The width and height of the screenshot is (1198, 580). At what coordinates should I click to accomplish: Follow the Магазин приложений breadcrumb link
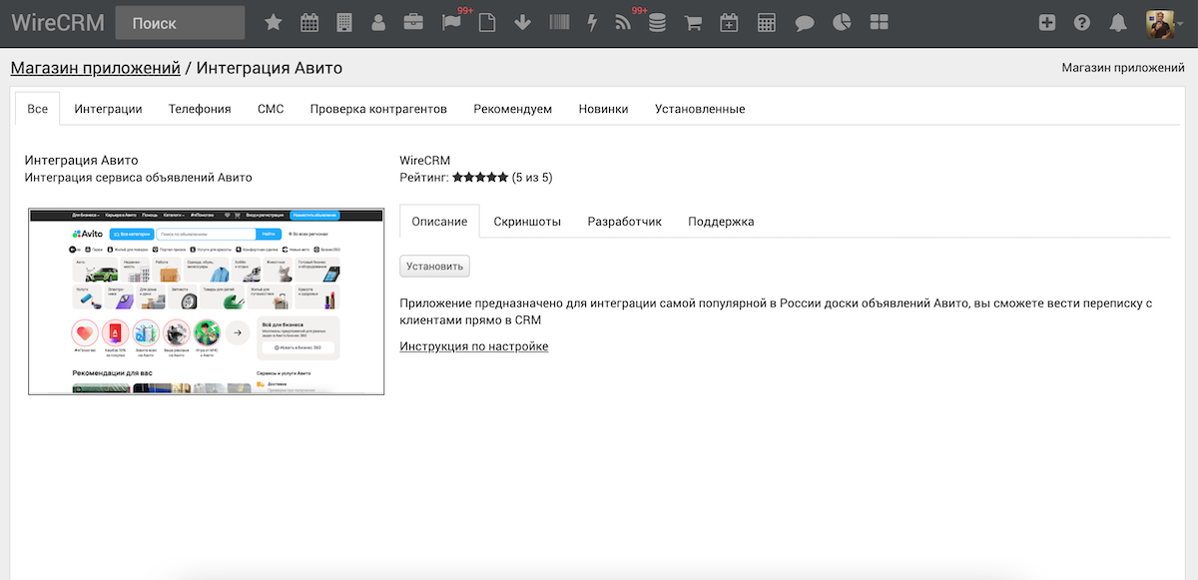tap(96, 68)
